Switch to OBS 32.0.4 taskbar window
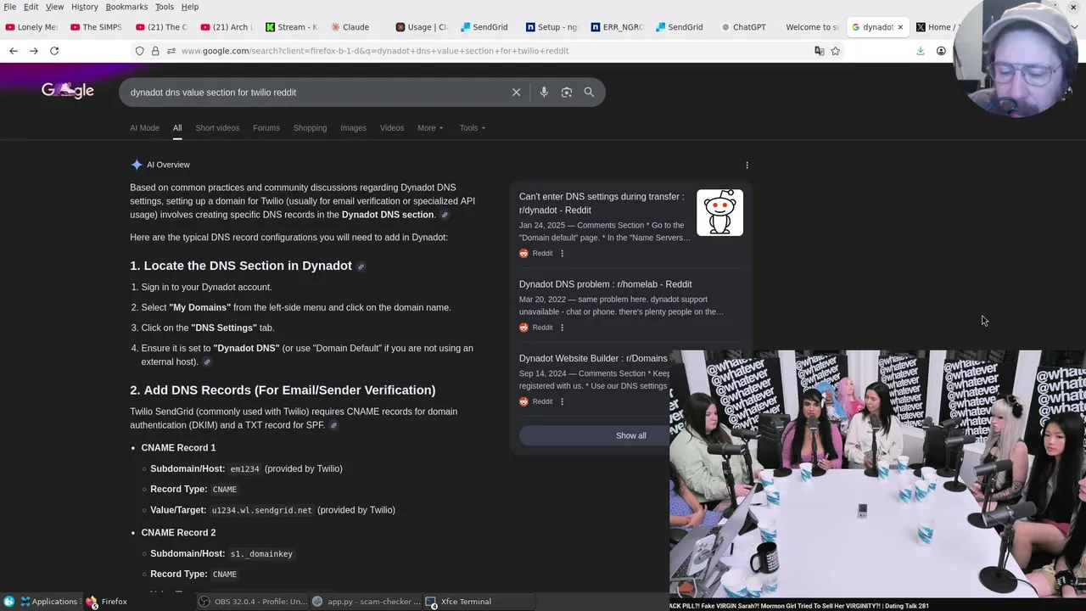 (253, 602)
